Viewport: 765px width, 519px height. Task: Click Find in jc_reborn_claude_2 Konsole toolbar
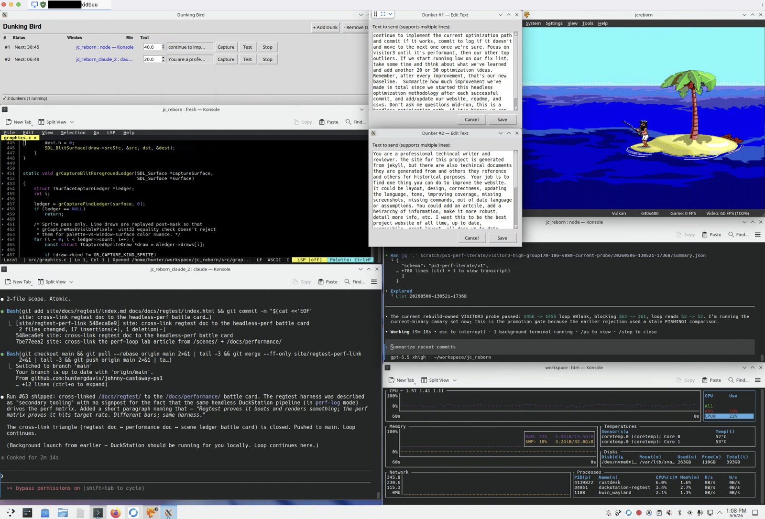354,282
